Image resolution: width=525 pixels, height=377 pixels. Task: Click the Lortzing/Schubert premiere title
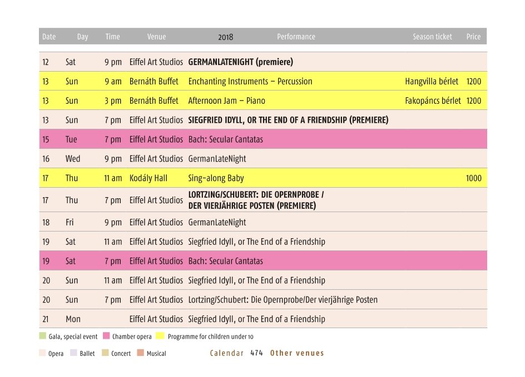pos(256,200)
